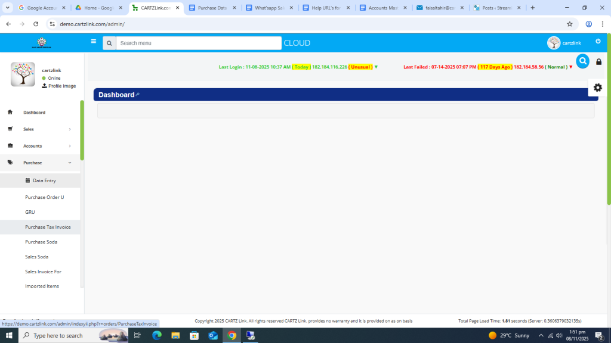Toggle the hamburger sidebar menu button
This screenshot has width=611, height=343.
94,42
